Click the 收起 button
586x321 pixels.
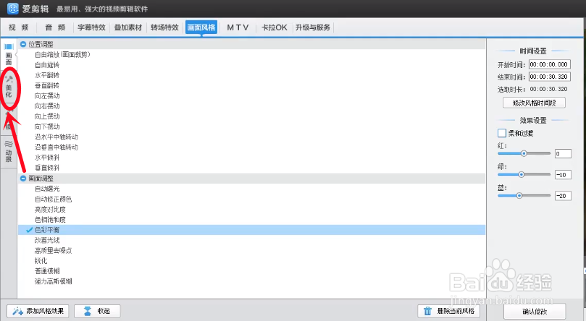(97, 311)
